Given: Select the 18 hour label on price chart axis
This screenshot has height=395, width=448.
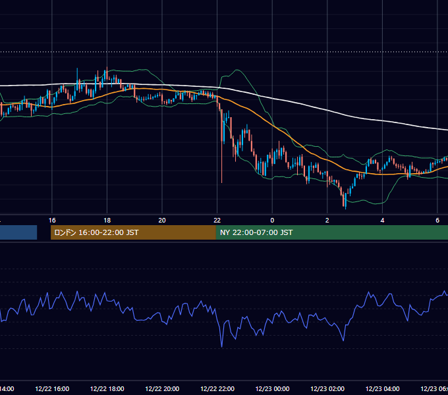Looking at the screenshot, I should [107, 221].
